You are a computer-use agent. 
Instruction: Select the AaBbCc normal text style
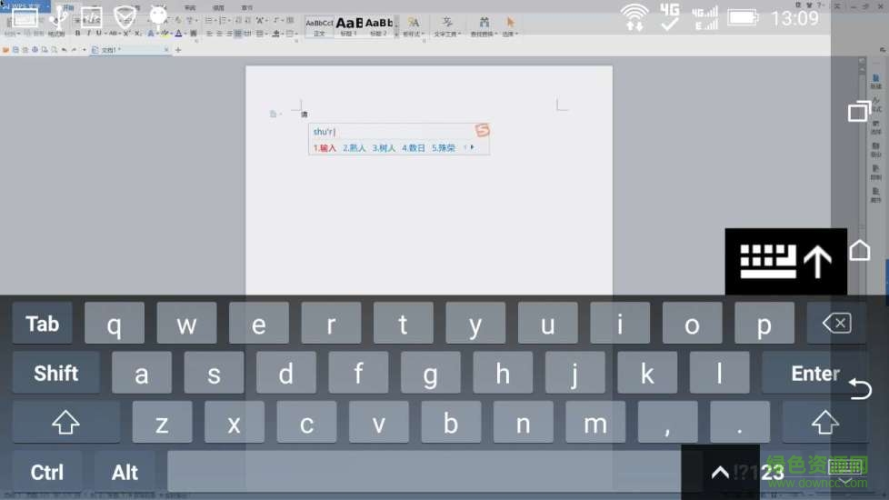pos(319,26)
